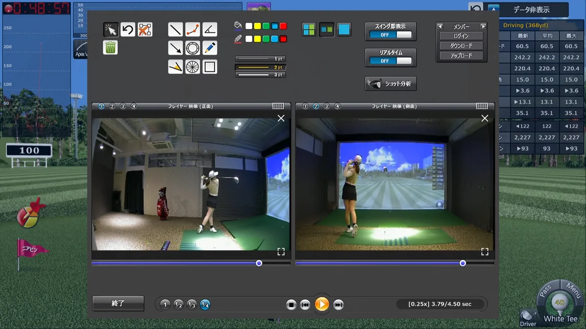The width and height of the screenshot is (586, 329).
Task: Select the spoked wheel drawing tool
Action: (x=193, y=66)
